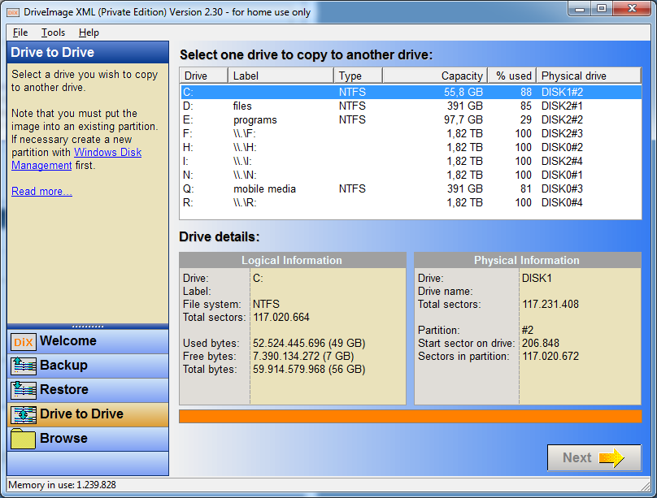Sort by the % used column header
Screen dimensions: 657x498
pyautogui.click(x=512, y=76)
